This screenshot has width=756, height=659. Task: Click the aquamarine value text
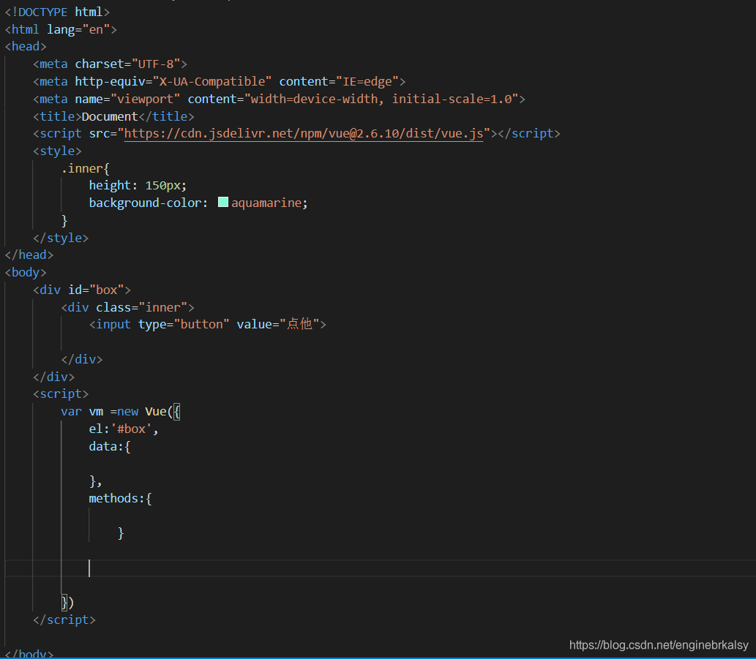pyautogui.click(x=266, y=203)
